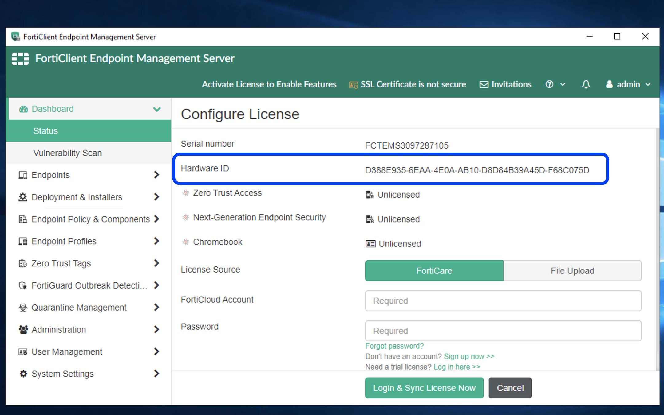
Task: Open the admin account dropdown arrow
Action: pos(648,84)
